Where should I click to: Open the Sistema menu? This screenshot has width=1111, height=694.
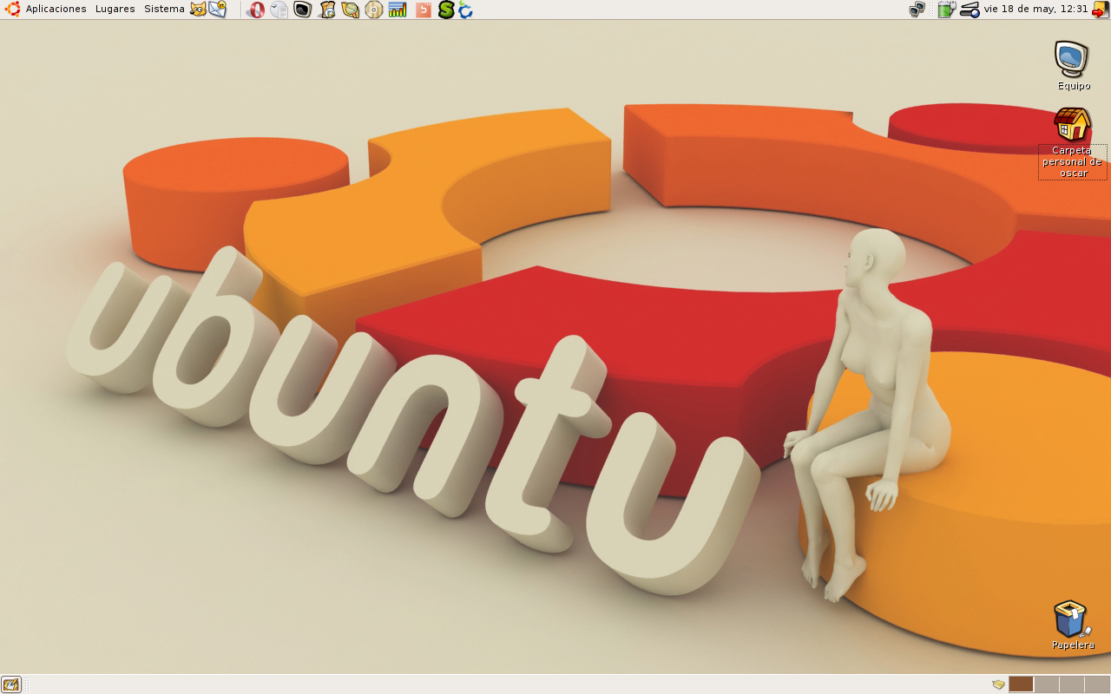[164, 9]
